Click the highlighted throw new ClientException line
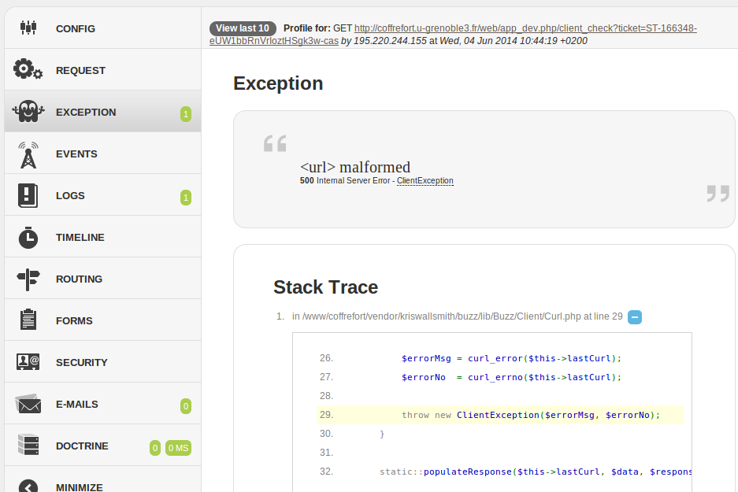 point(500,415)
